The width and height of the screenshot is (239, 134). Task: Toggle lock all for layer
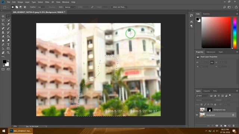tap(215, 105)
